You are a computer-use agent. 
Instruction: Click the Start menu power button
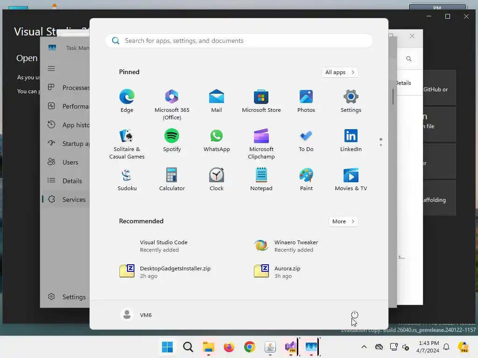(x=355, y=315)
